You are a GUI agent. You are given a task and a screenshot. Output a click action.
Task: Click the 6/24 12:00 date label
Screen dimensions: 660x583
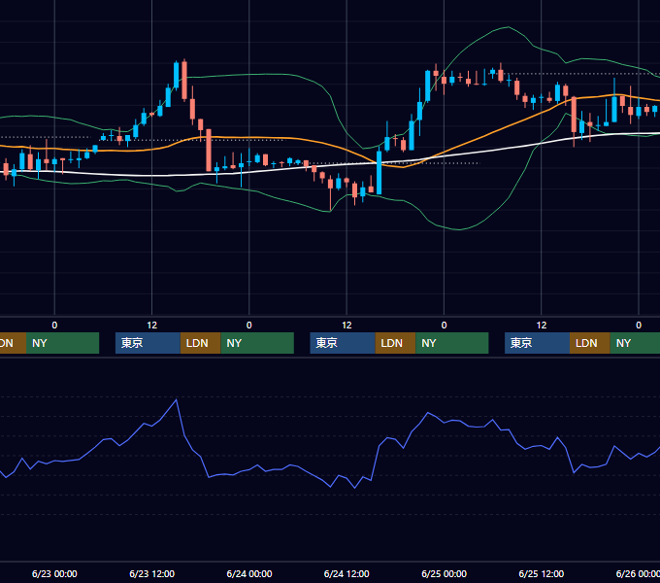[x=346, y=573]
